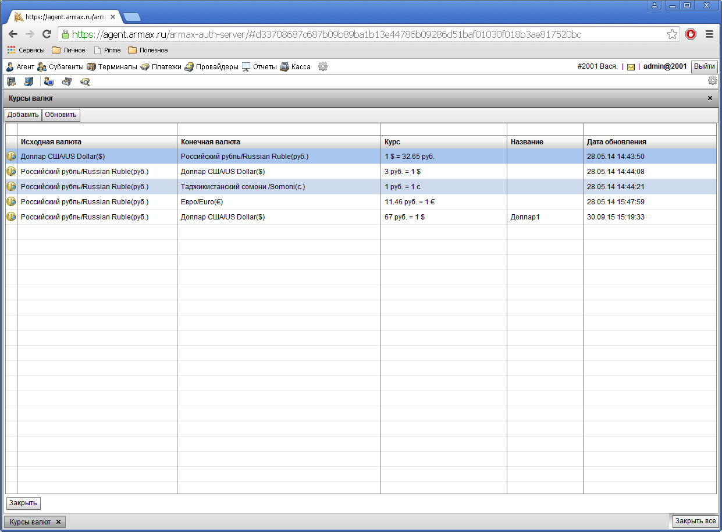Open the Платежи menu

pyautogui.click(x=161, y=67)
